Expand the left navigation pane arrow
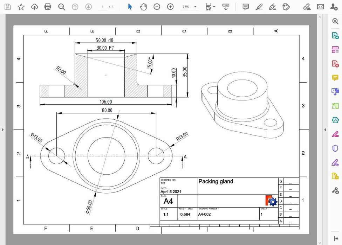342x245 pixels. (x=2, y=129)
